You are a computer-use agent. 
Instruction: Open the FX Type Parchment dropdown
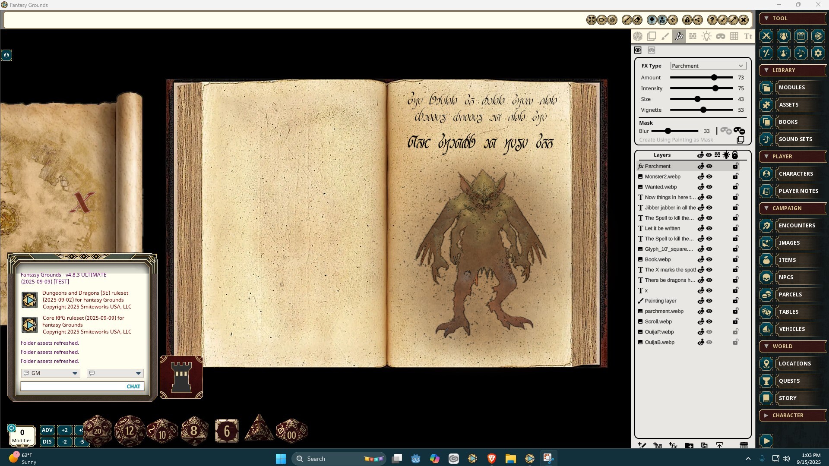(708, 66)
